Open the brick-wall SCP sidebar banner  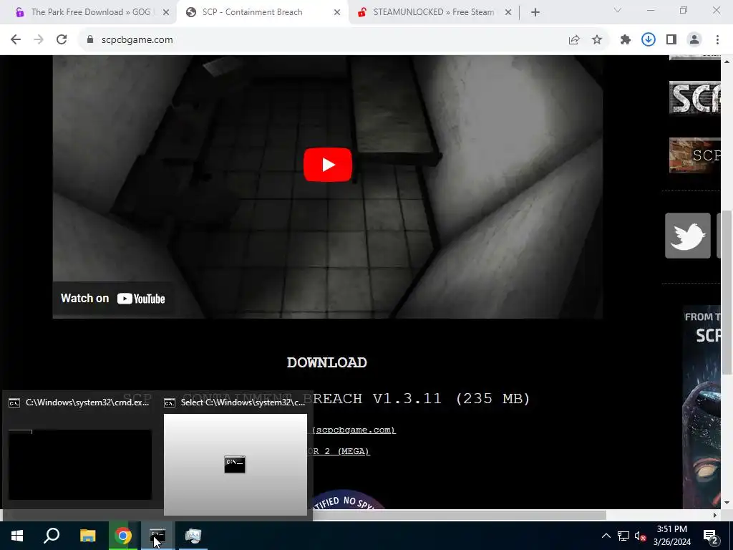(694, 155)
